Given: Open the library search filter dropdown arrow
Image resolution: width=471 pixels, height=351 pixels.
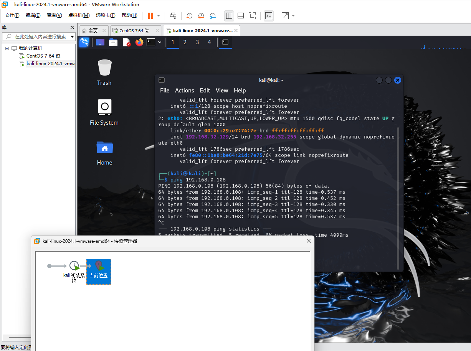Looking at the screenshot, I should click(73, 37).
